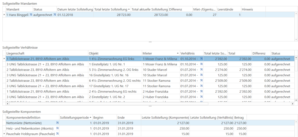This screenshot has width=298, height=137.
Task: Open Verhältnis link icon for 4½-Zimmerwohnung EG rechts
Action: point(202,91)
